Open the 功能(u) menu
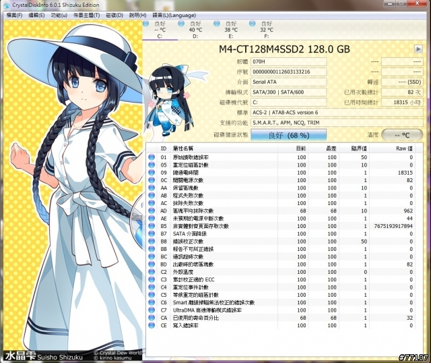This screenshot has height=363, width=431. point(59,15)
